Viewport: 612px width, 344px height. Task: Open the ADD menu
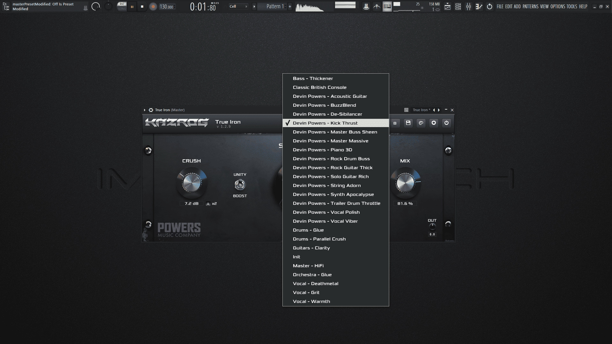coord(517,6)
